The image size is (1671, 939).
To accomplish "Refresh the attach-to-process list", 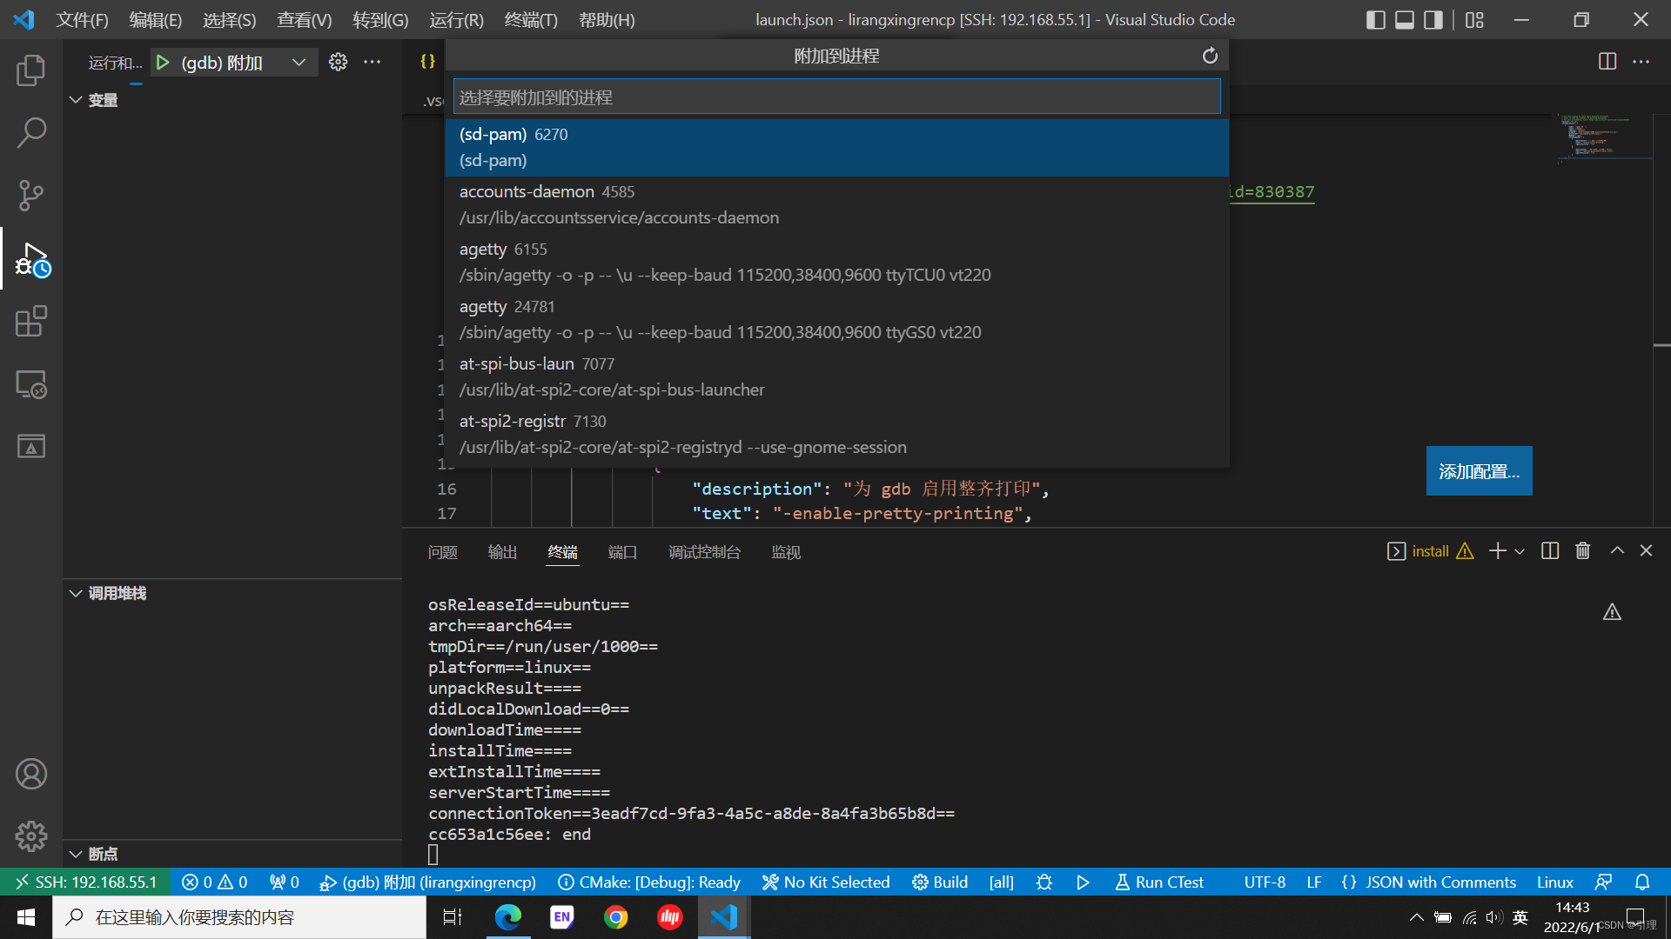I will [x=1210, y=56].
